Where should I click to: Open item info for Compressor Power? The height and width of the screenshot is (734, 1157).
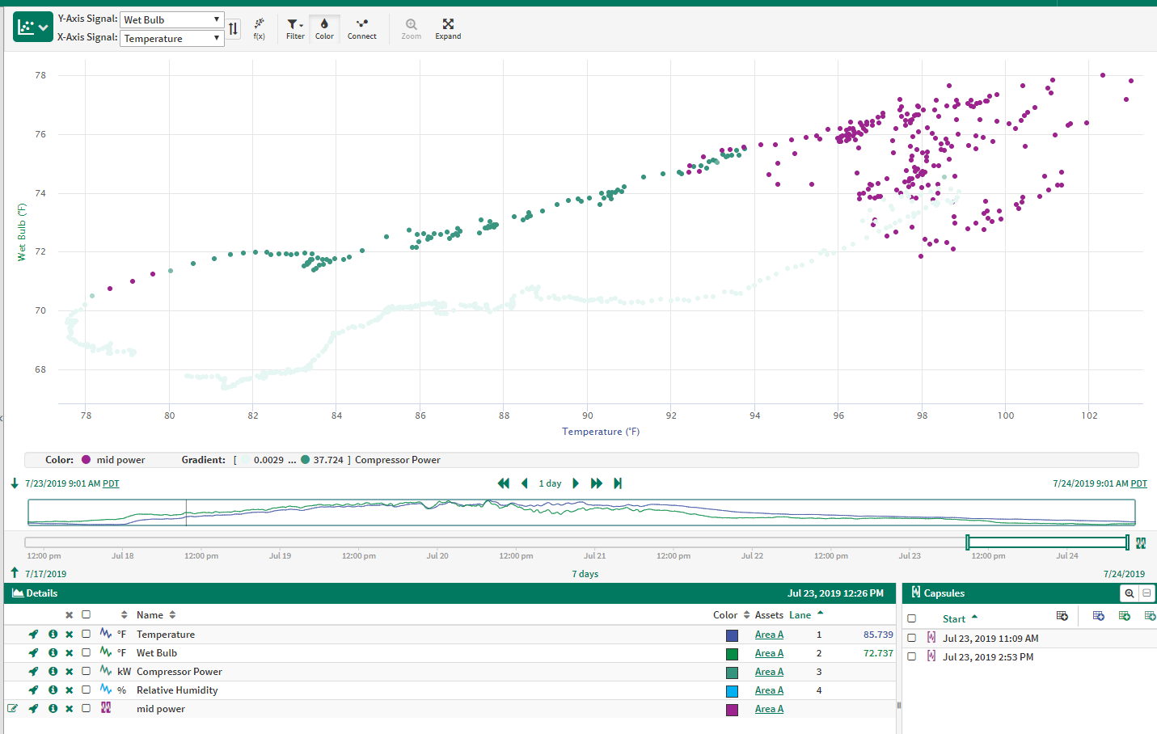(53, 672)
